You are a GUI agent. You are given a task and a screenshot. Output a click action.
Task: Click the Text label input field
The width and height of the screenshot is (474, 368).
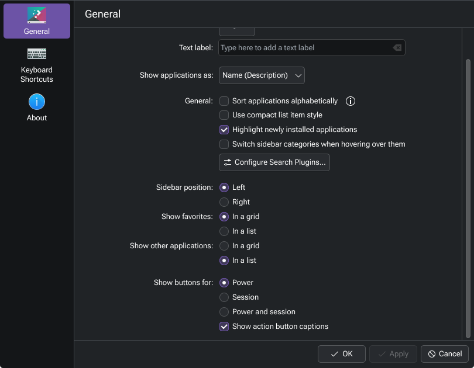[x=304, y=48]
